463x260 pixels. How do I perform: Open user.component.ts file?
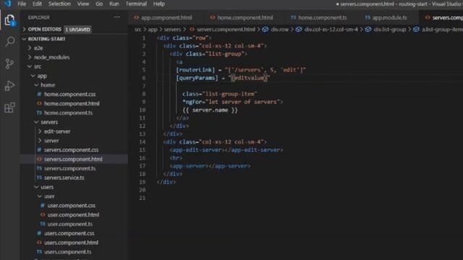(69, 224)
